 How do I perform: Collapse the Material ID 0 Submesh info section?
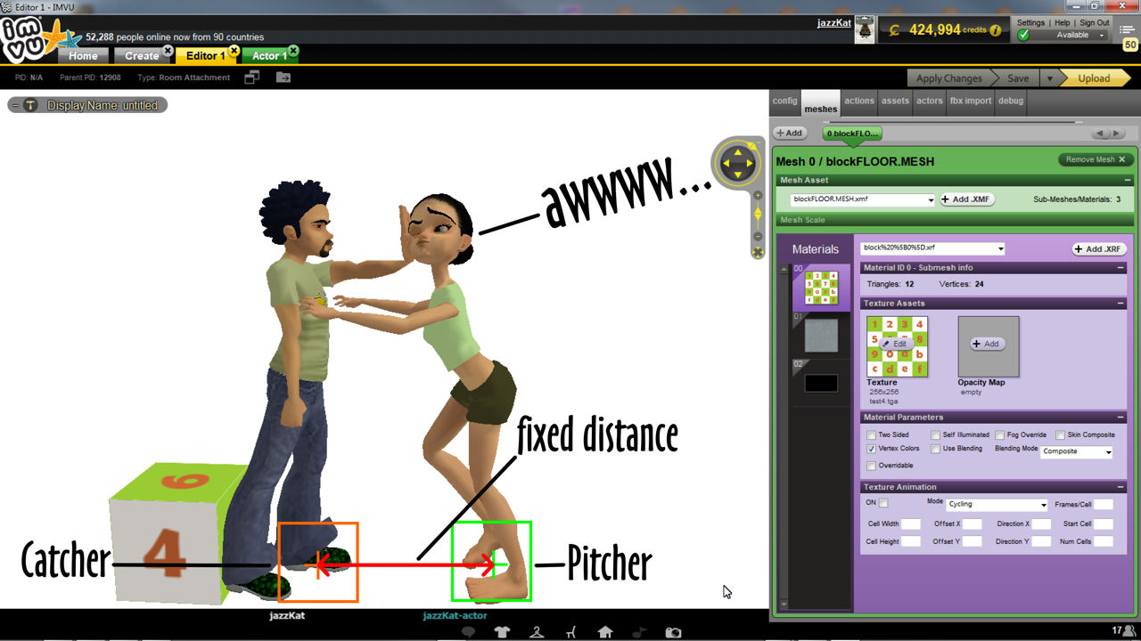[x=1120, y=267]
